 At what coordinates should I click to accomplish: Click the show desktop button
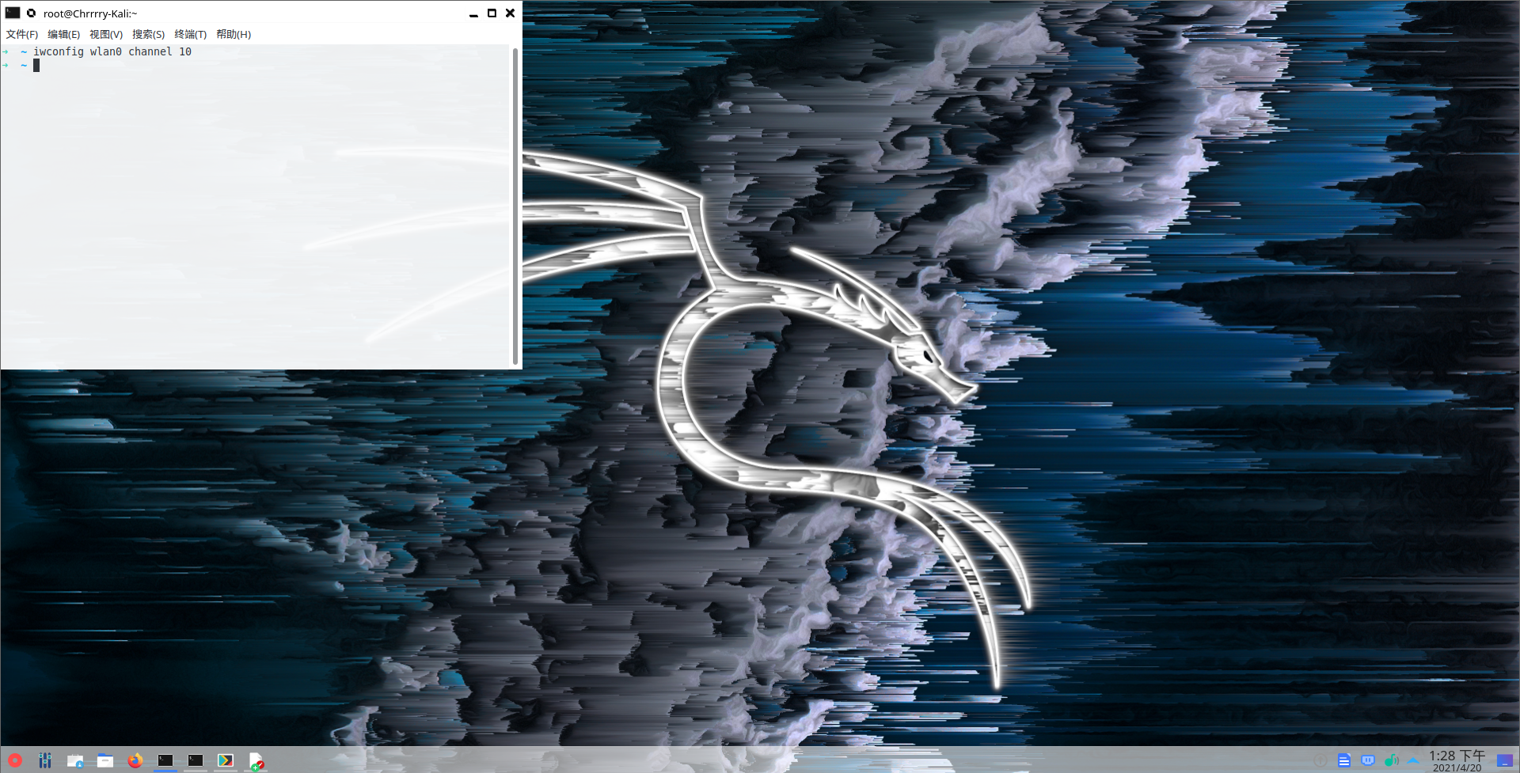[x=1505, y=760]
